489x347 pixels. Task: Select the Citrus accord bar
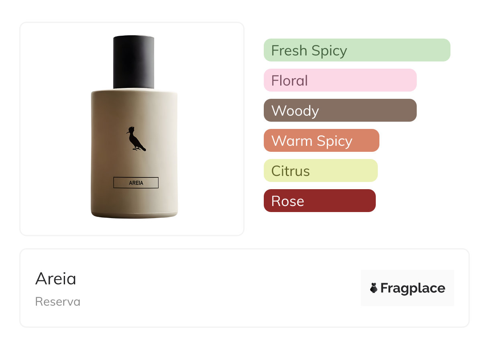(321, 171)
